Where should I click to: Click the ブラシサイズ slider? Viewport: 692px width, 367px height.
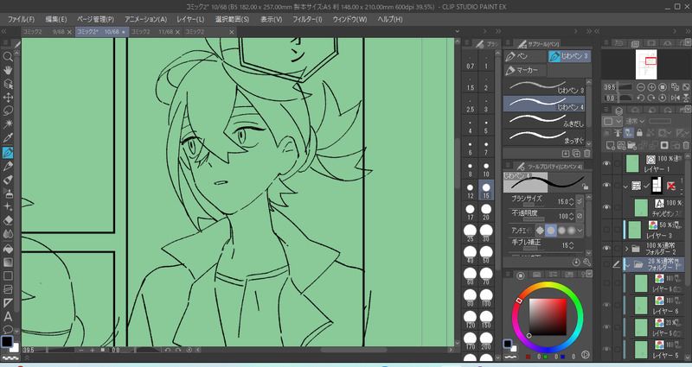coord(533,205)
